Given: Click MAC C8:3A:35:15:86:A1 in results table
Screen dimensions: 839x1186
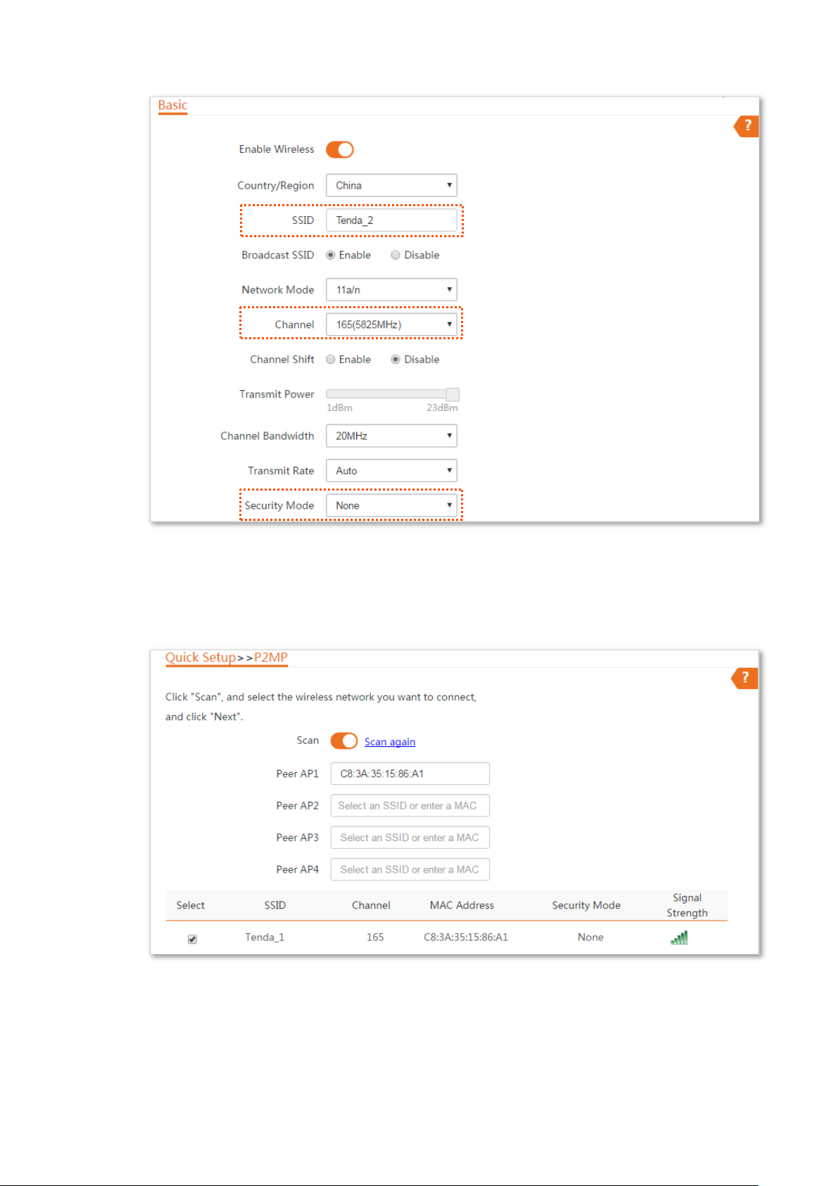Looking at the screenshot, I should [466, 938].
